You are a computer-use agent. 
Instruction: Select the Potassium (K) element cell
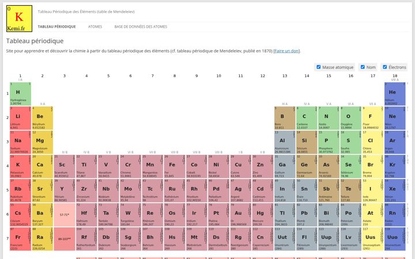[20, 166]
